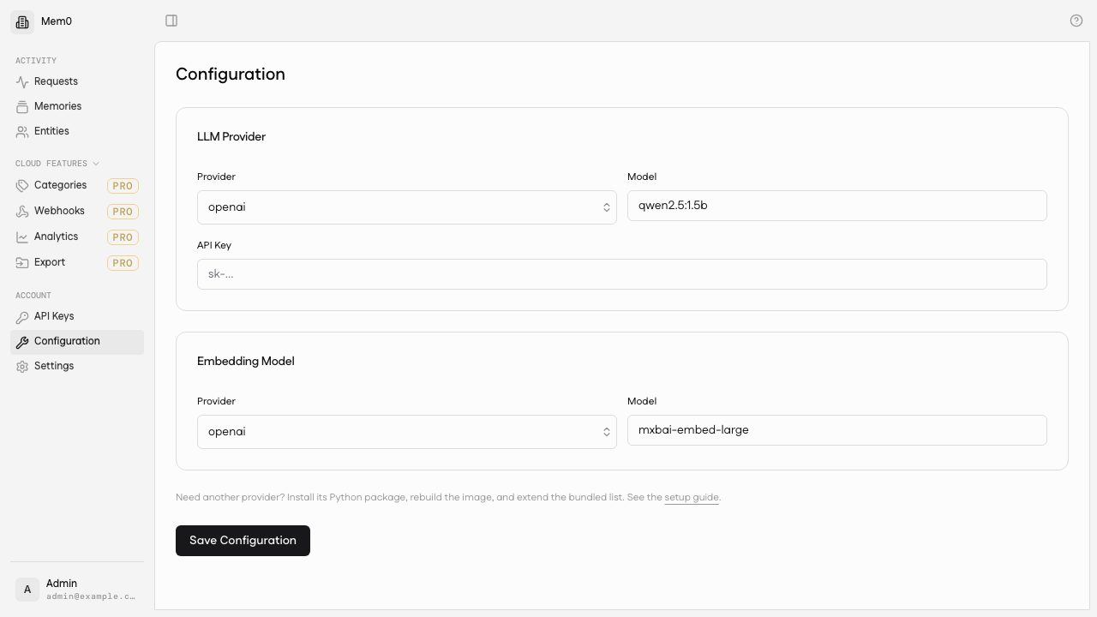
Task: Focus the mxbai-embed-large model field
Action: coord(837,430)
